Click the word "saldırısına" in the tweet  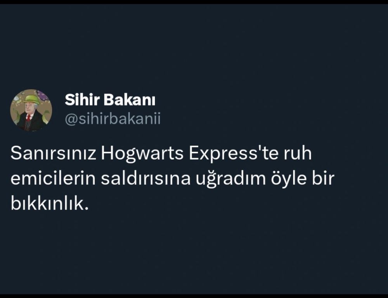click(145, 178)
